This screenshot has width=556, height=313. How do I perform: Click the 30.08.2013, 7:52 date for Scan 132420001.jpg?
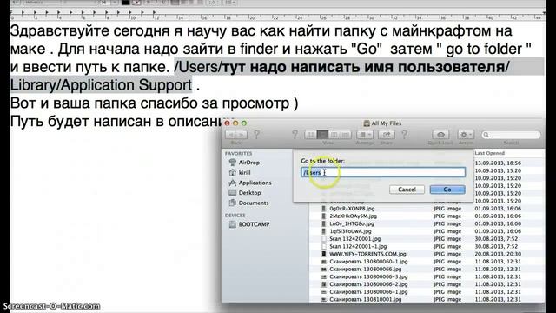coord(496,239)
